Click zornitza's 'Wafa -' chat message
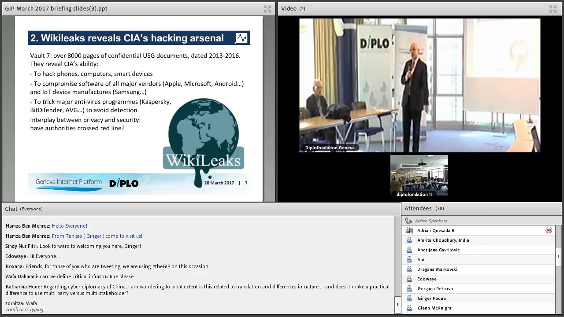The width and height of the screenshot is (564, 317). point(25,303)
